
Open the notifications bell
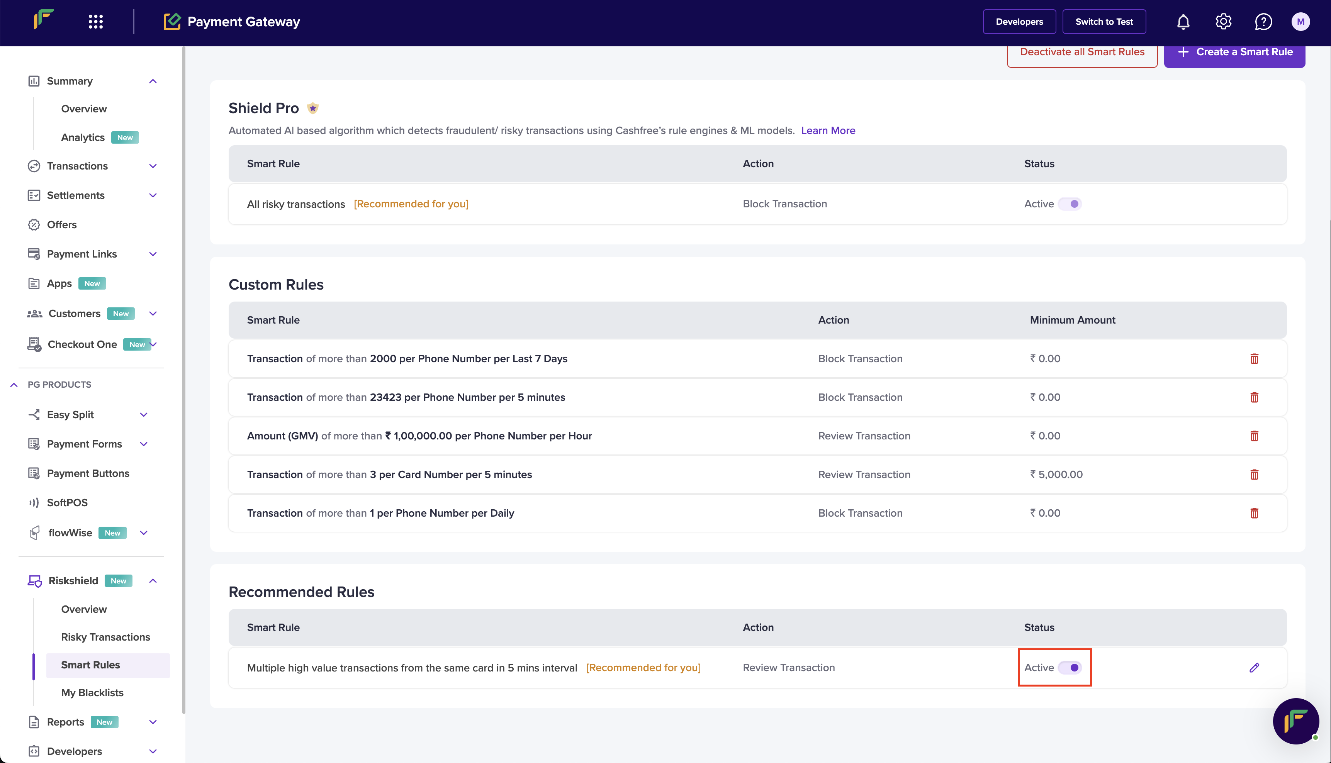1183,22
